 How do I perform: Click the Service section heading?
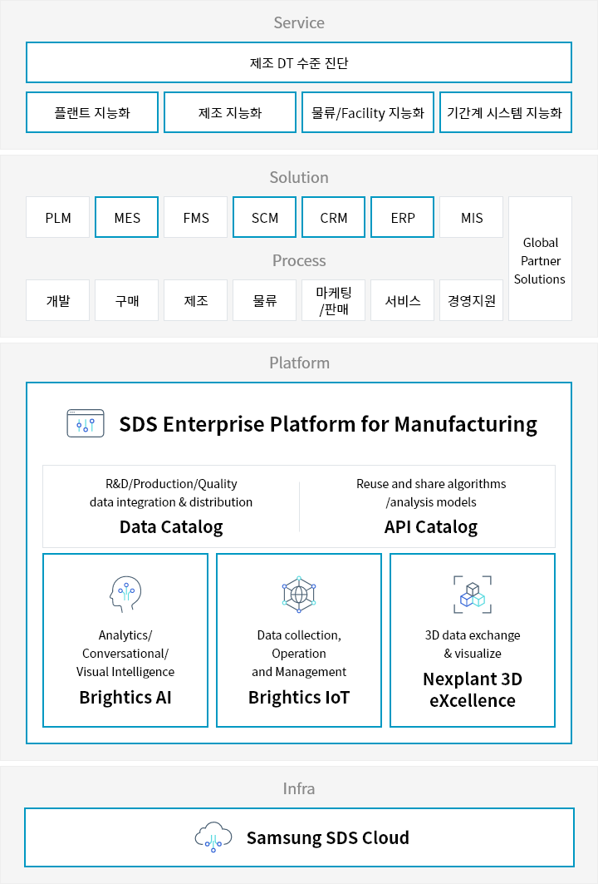pos(299,22)
